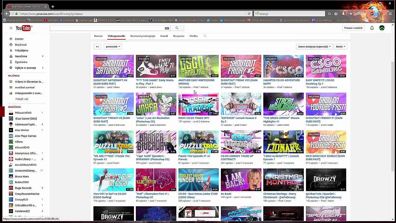This screenshot has height=223, width=396.
Task: Select the Videoposnetki tab
Action: pyautogui.click(x=116, y=36)
